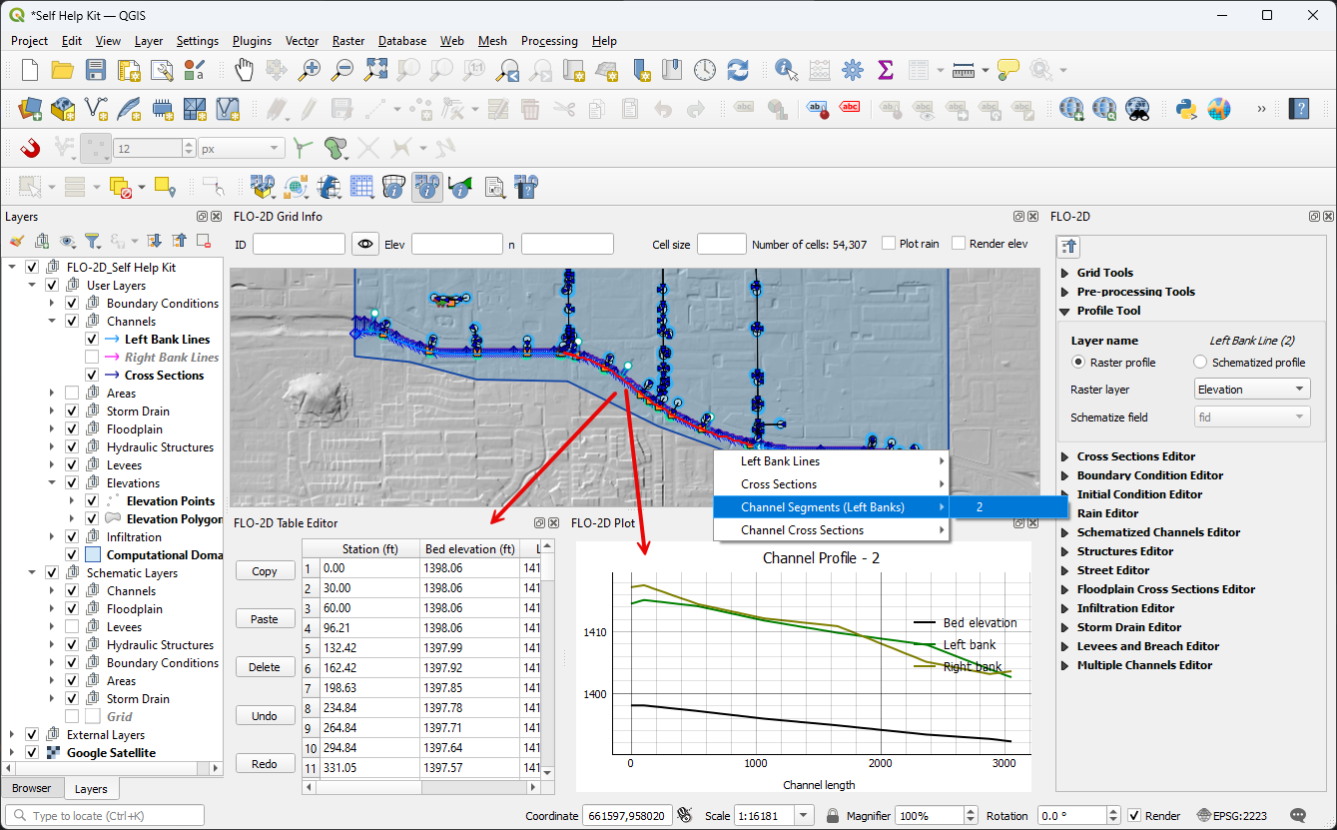
Task: Check the Right Bank Lines layer checkbox
Action: (92, 358)
